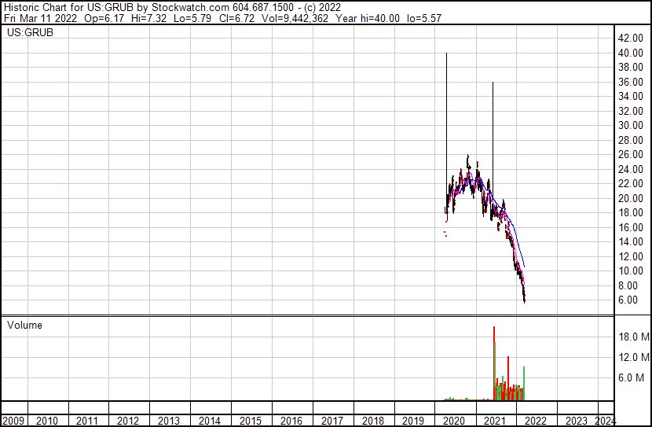Click the 2018 year label on the time axis

[x=372, y=421]
